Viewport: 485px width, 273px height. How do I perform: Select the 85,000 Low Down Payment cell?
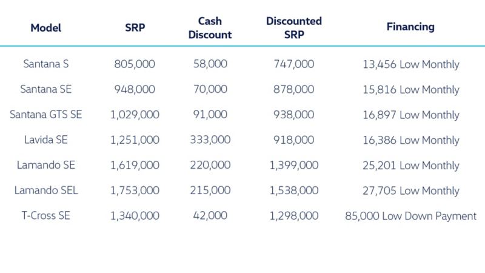pyautogui.click(x=410, y=216)
